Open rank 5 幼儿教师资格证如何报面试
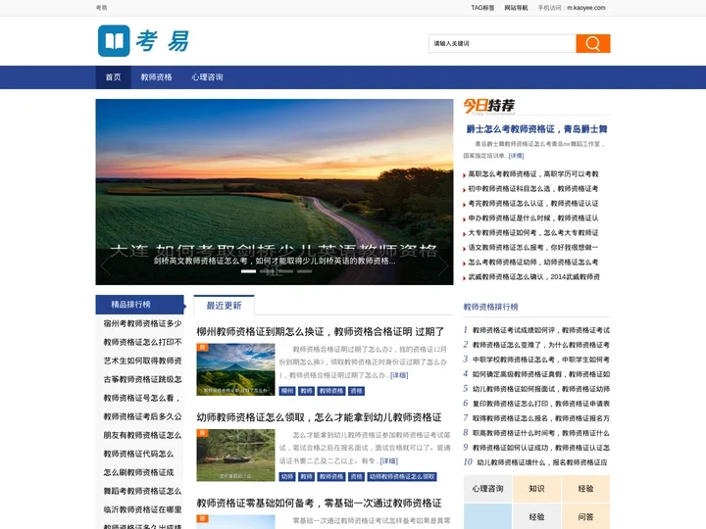This screenshot has width=706, height=529. 540,389
